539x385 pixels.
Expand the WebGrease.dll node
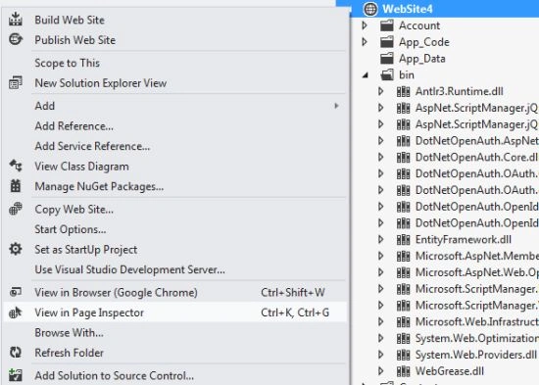pos(381,371)
